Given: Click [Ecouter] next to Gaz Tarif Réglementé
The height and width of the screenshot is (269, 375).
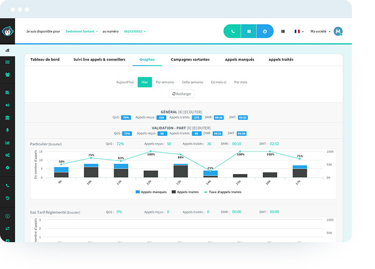Looking at the screenshot, I should pos(74,212).
